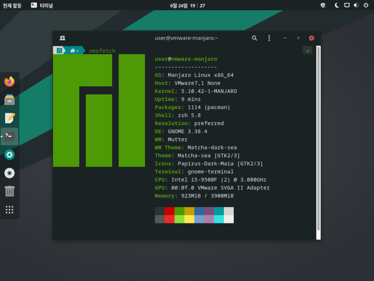The image size is (374, 281).
Task: Click the Shell: zsh 5.8 line
Action: point(178,115)
